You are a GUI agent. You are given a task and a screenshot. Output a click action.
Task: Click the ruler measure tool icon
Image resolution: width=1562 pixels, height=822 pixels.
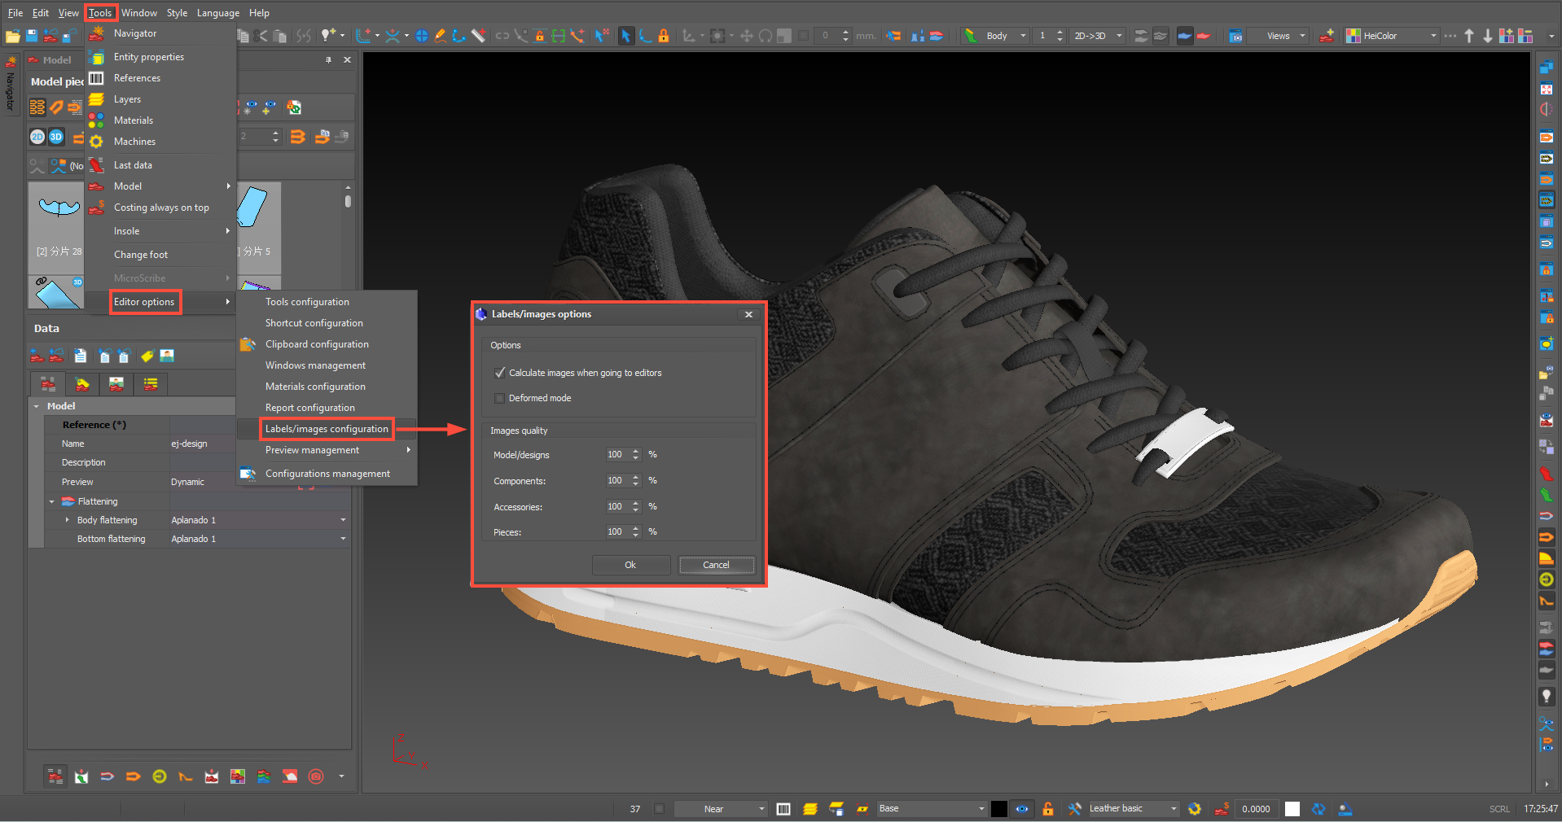click(x=478, y=36)
